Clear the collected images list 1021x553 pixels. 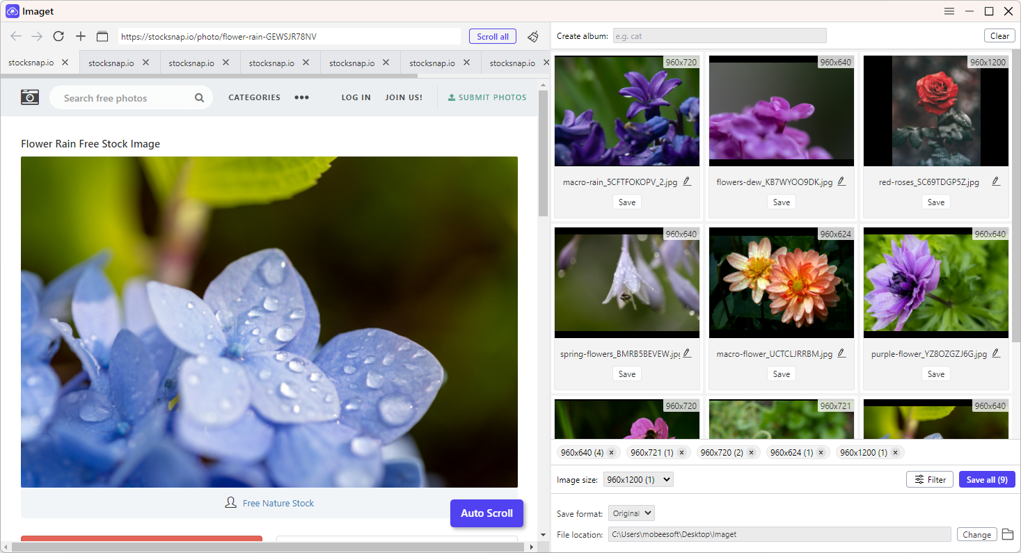[999, 36]
